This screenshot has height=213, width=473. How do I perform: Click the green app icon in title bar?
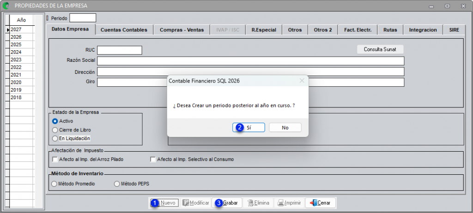pyautogui.click(x=6, y=6)
